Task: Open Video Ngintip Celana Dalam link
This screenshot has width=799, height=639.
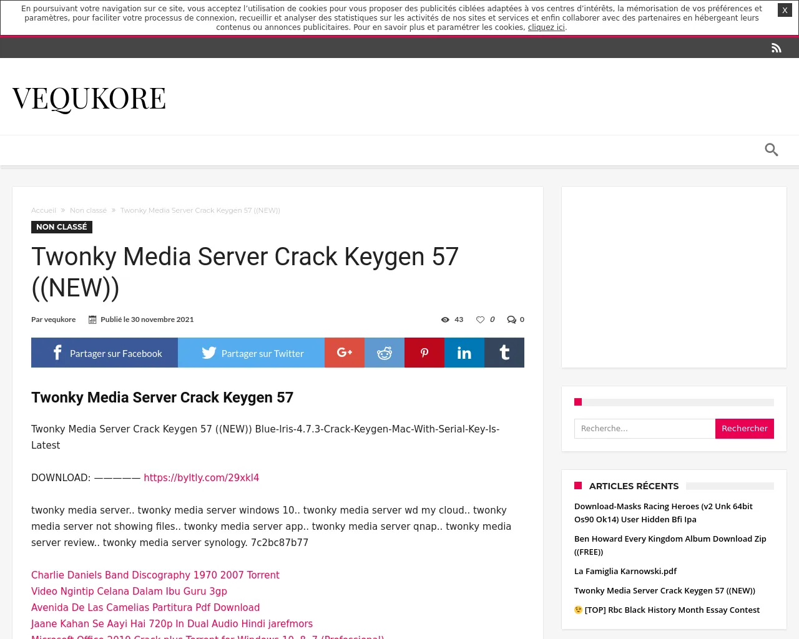Action: (129, 591)
